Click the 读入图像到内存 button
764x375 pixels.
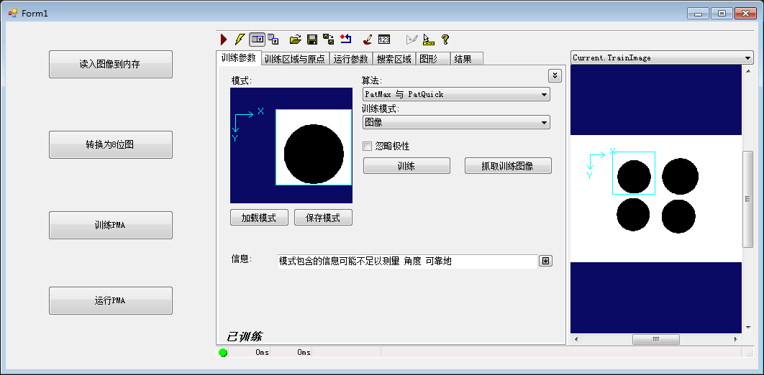pyautogui.click(x=110, y=64)
